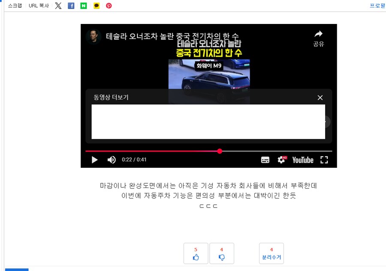Share post on X (Twitter)
386x271 pixels.
pos(58,6)
